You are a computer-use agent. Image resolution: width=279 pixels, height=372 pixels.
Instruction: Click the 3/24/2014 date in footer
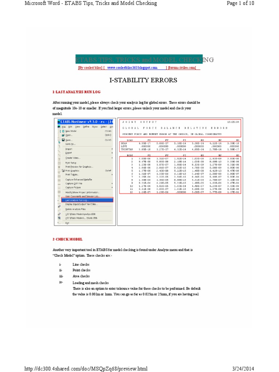pos(243,369)
